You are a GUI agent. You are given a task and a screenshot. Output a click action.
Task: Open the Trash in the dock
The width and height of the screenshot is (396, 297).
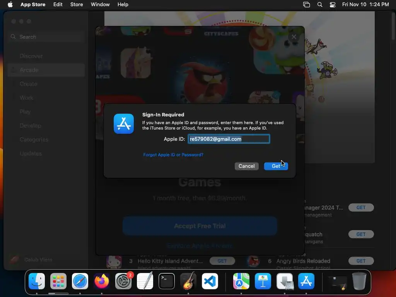point(359,281)
